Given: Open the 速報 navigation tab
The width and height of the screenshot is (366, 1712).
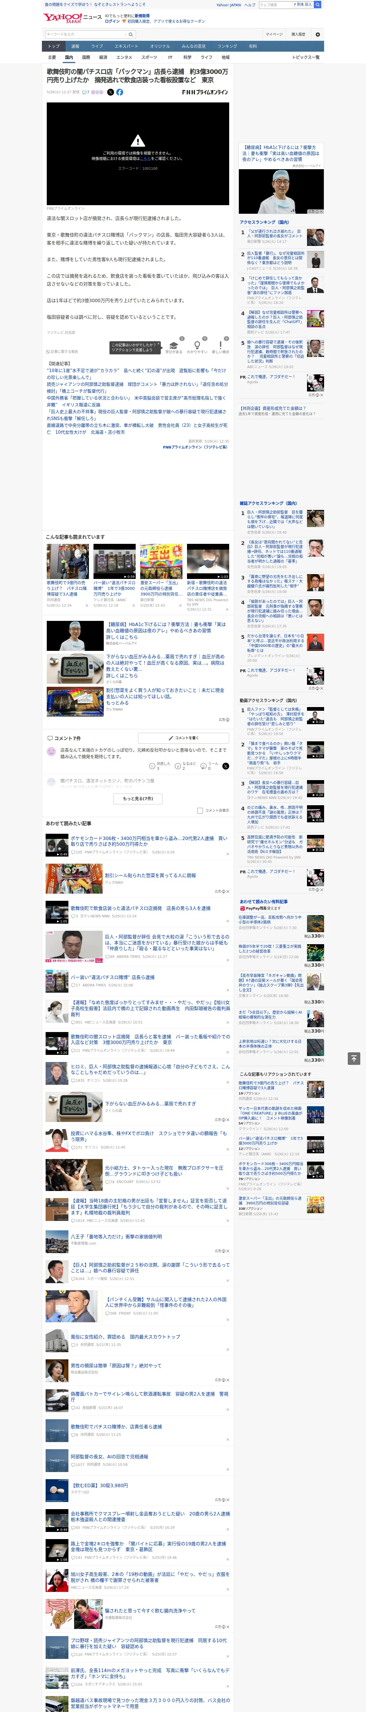Looking at the screenshot, I should coord(75,47).
